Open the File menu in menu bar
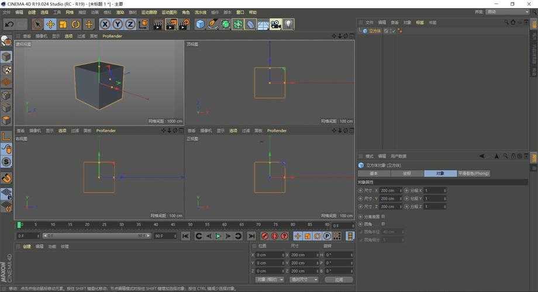 coord(6,12)
